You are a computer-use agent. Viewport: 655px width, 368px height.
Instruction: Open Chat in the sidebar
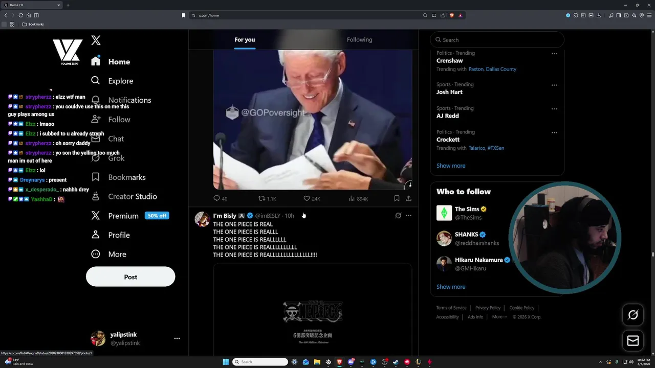click(107, 139)
